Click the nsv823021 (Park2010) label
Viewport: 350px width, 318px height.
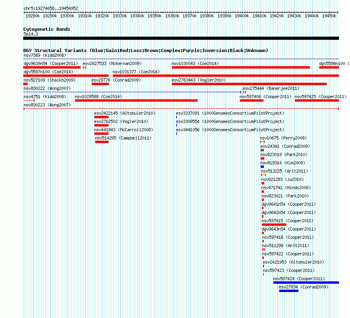pos(285,196)
